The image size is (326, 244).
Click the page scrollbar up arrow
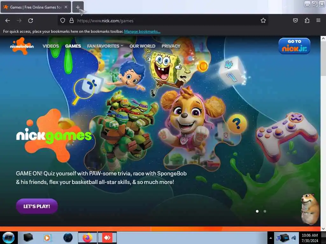click(323, 38)
